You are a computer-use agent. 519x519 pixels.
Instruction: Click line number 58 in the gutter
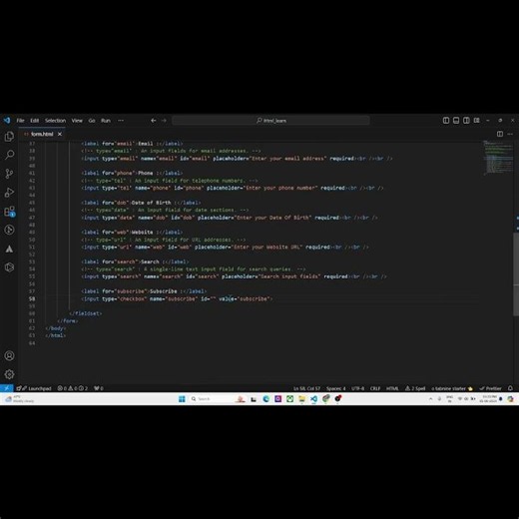(x=32, y=298)
